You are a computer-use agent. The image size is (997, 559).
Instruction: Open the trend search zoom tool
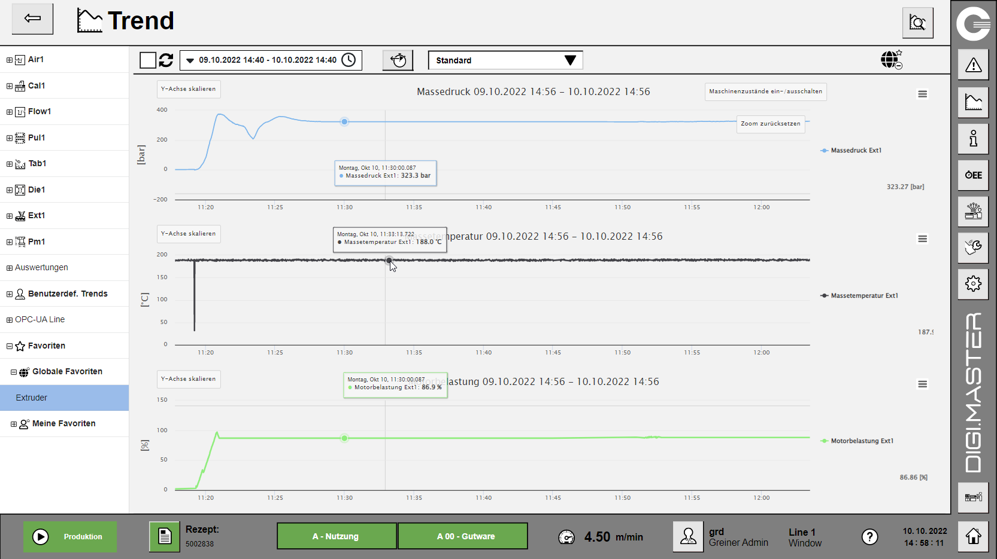click(917, 23)
